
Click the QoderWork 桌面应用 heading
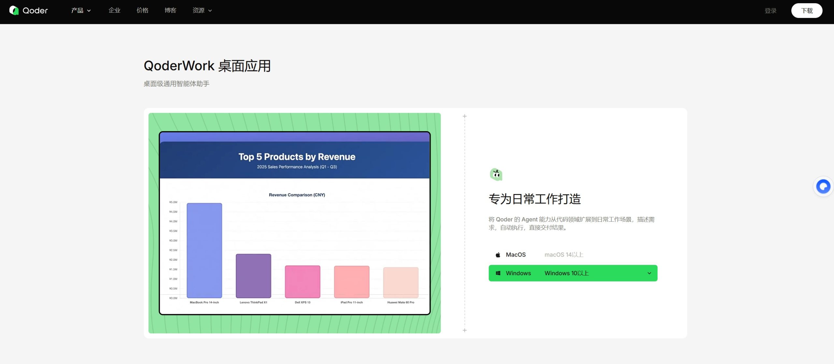(x=207, y=66)
